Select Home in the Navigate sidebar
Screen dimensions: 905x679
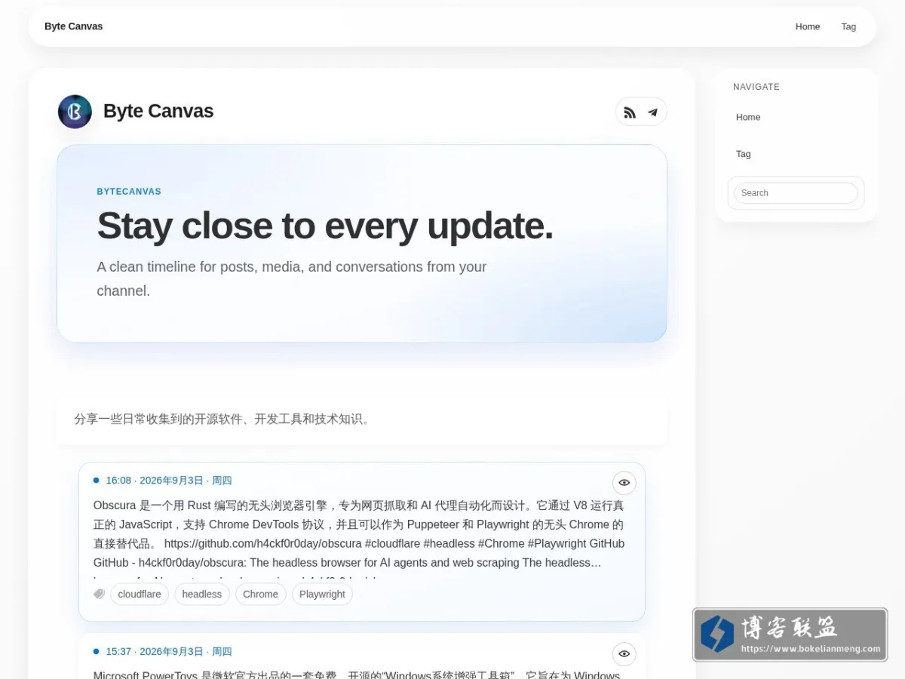(748, 117)
